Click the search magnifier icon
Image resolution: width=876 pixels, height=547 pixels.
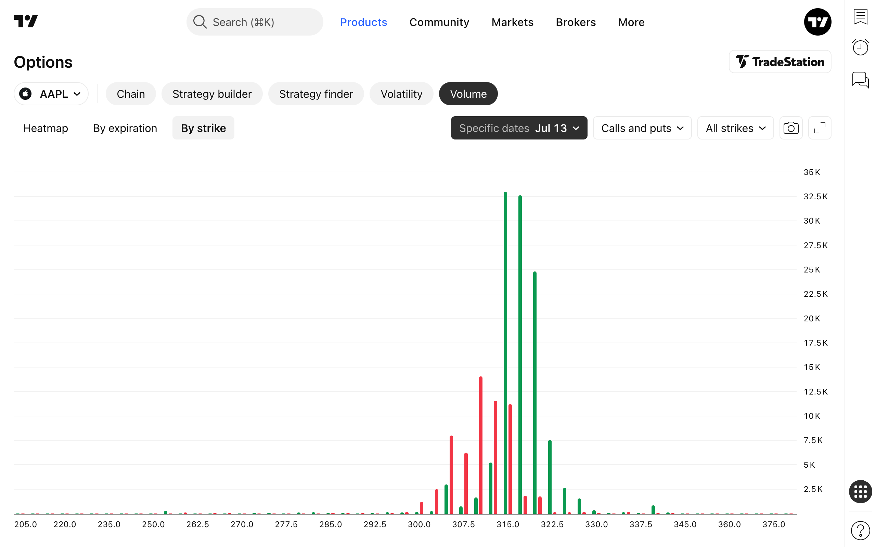click(x=200, y=22)
